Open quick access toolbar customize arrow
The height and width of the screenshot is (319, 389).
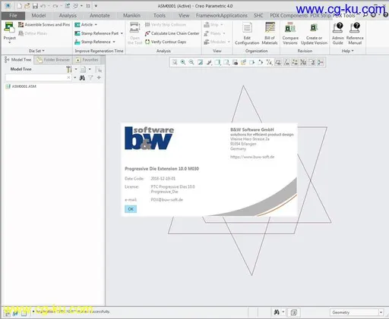pos(96,6)
